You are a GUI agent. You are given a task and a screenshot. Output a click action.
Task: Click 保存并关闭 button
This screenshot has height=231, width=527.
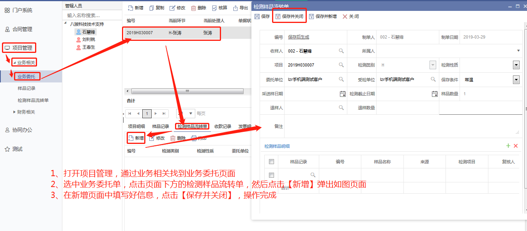click(x=289, y=16)
